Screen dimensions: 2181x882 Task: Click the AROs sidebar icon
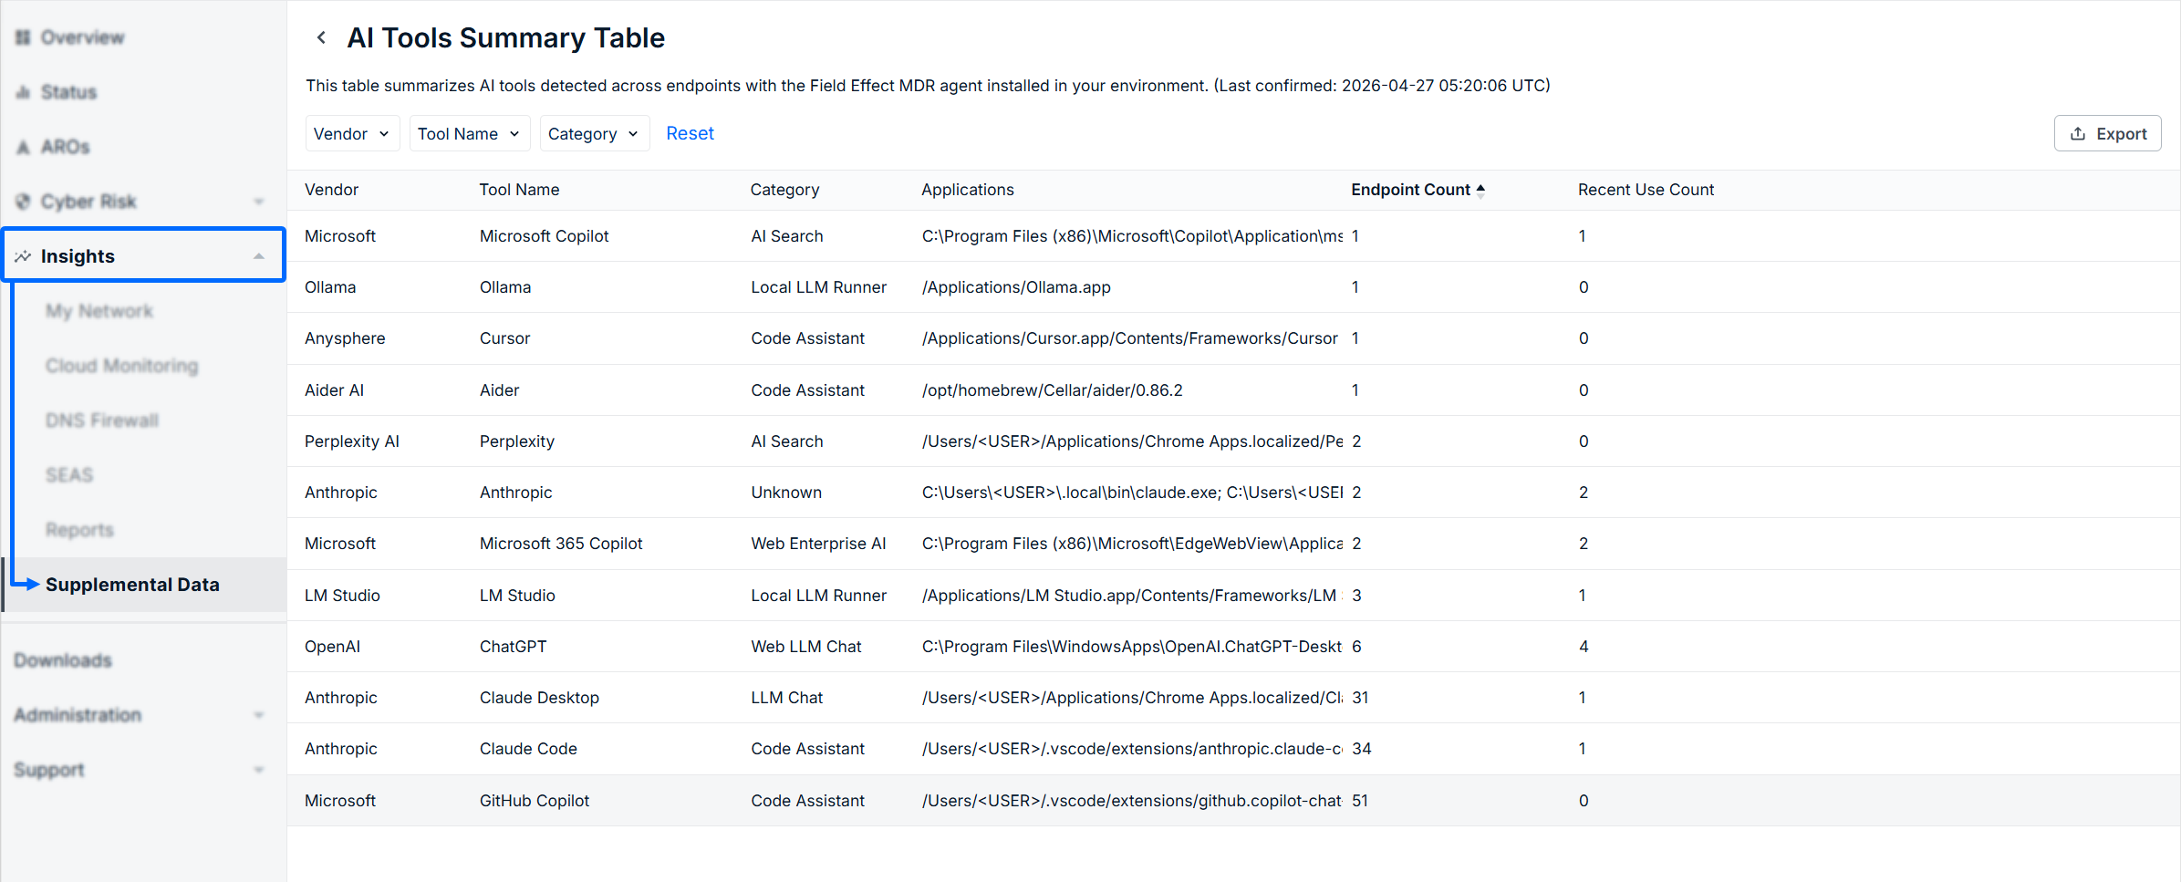click(23, 147)
